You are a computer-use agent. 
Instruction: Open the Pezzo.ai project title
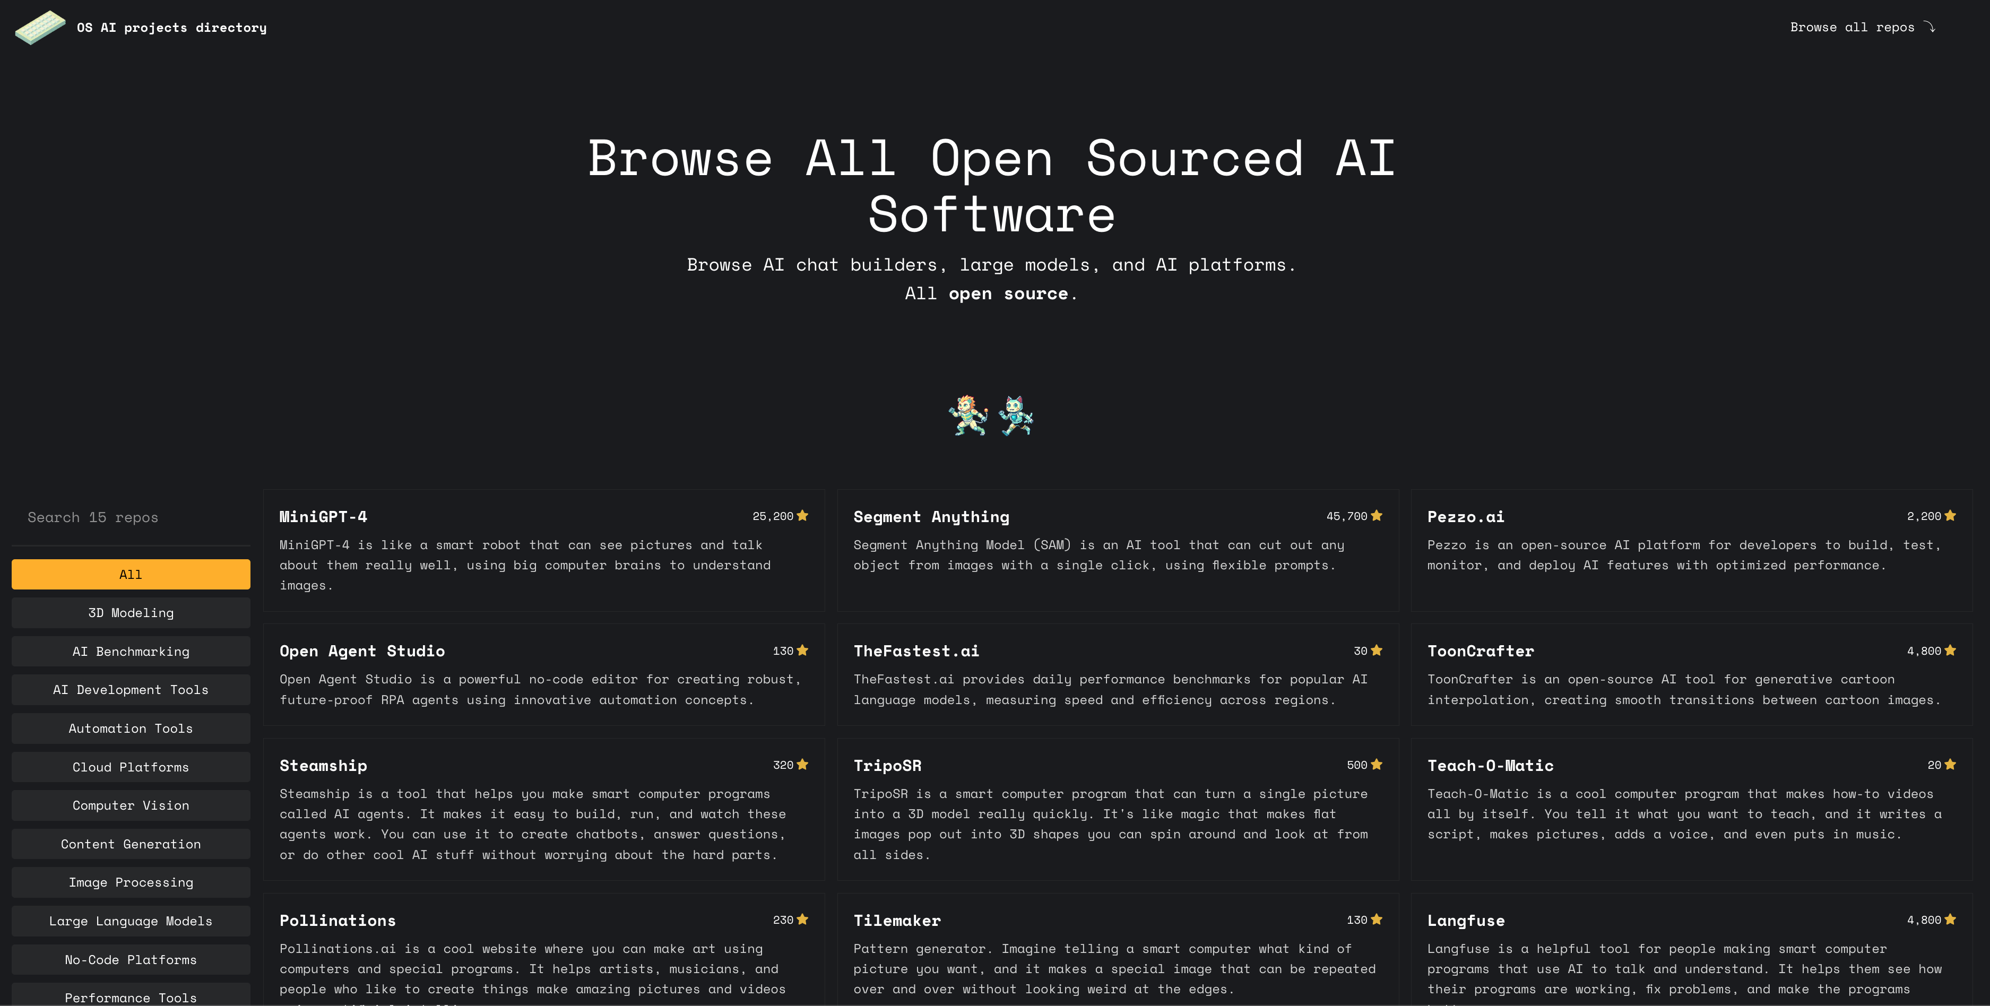tap(1466, 517)
